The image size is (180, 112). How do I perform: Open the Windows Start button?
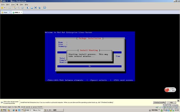point(3,110)
